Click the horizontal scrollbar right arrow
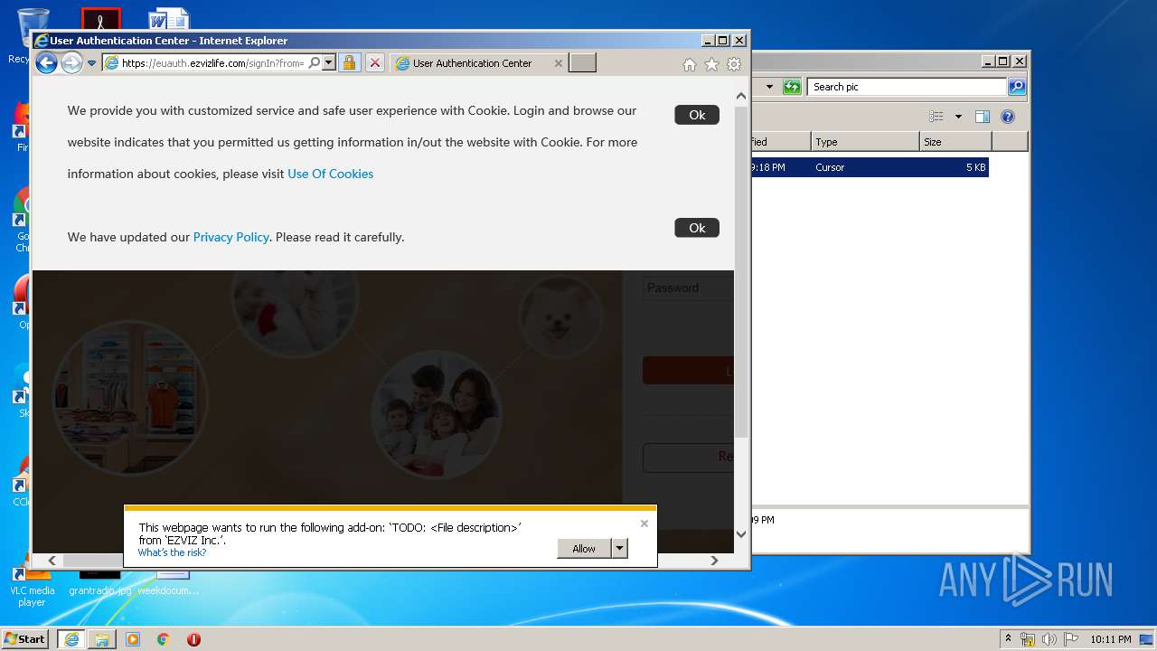Screen dimensions: 1157x651 (x=714, y=561)
